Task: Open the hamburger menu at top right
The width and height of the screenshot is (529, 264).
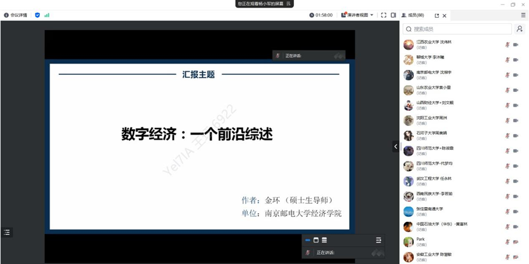Action: click(523, 15)
